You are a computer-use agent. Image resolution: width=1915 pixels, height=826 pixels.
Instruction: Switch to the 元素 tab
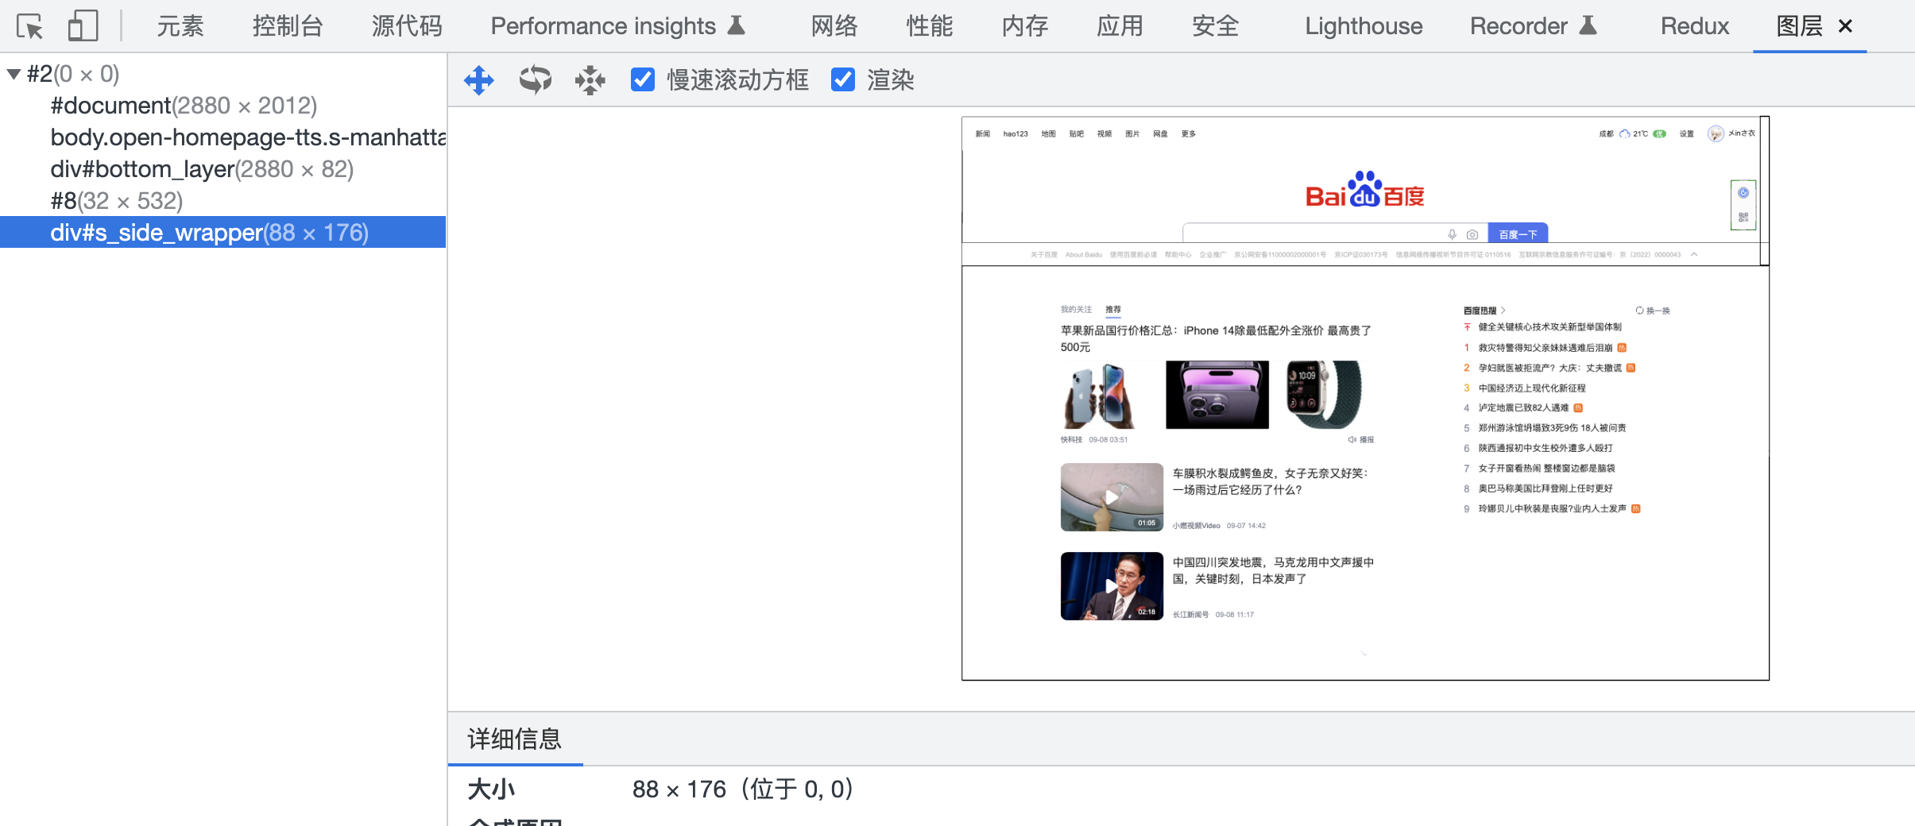click(180, 26)
